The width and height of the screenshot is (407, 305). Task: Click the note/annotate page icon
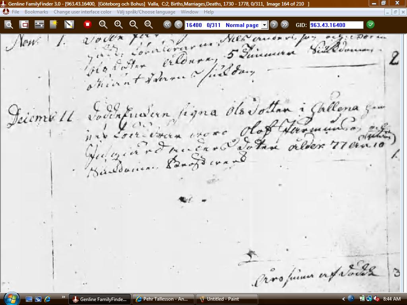click(x=69, y=25)
